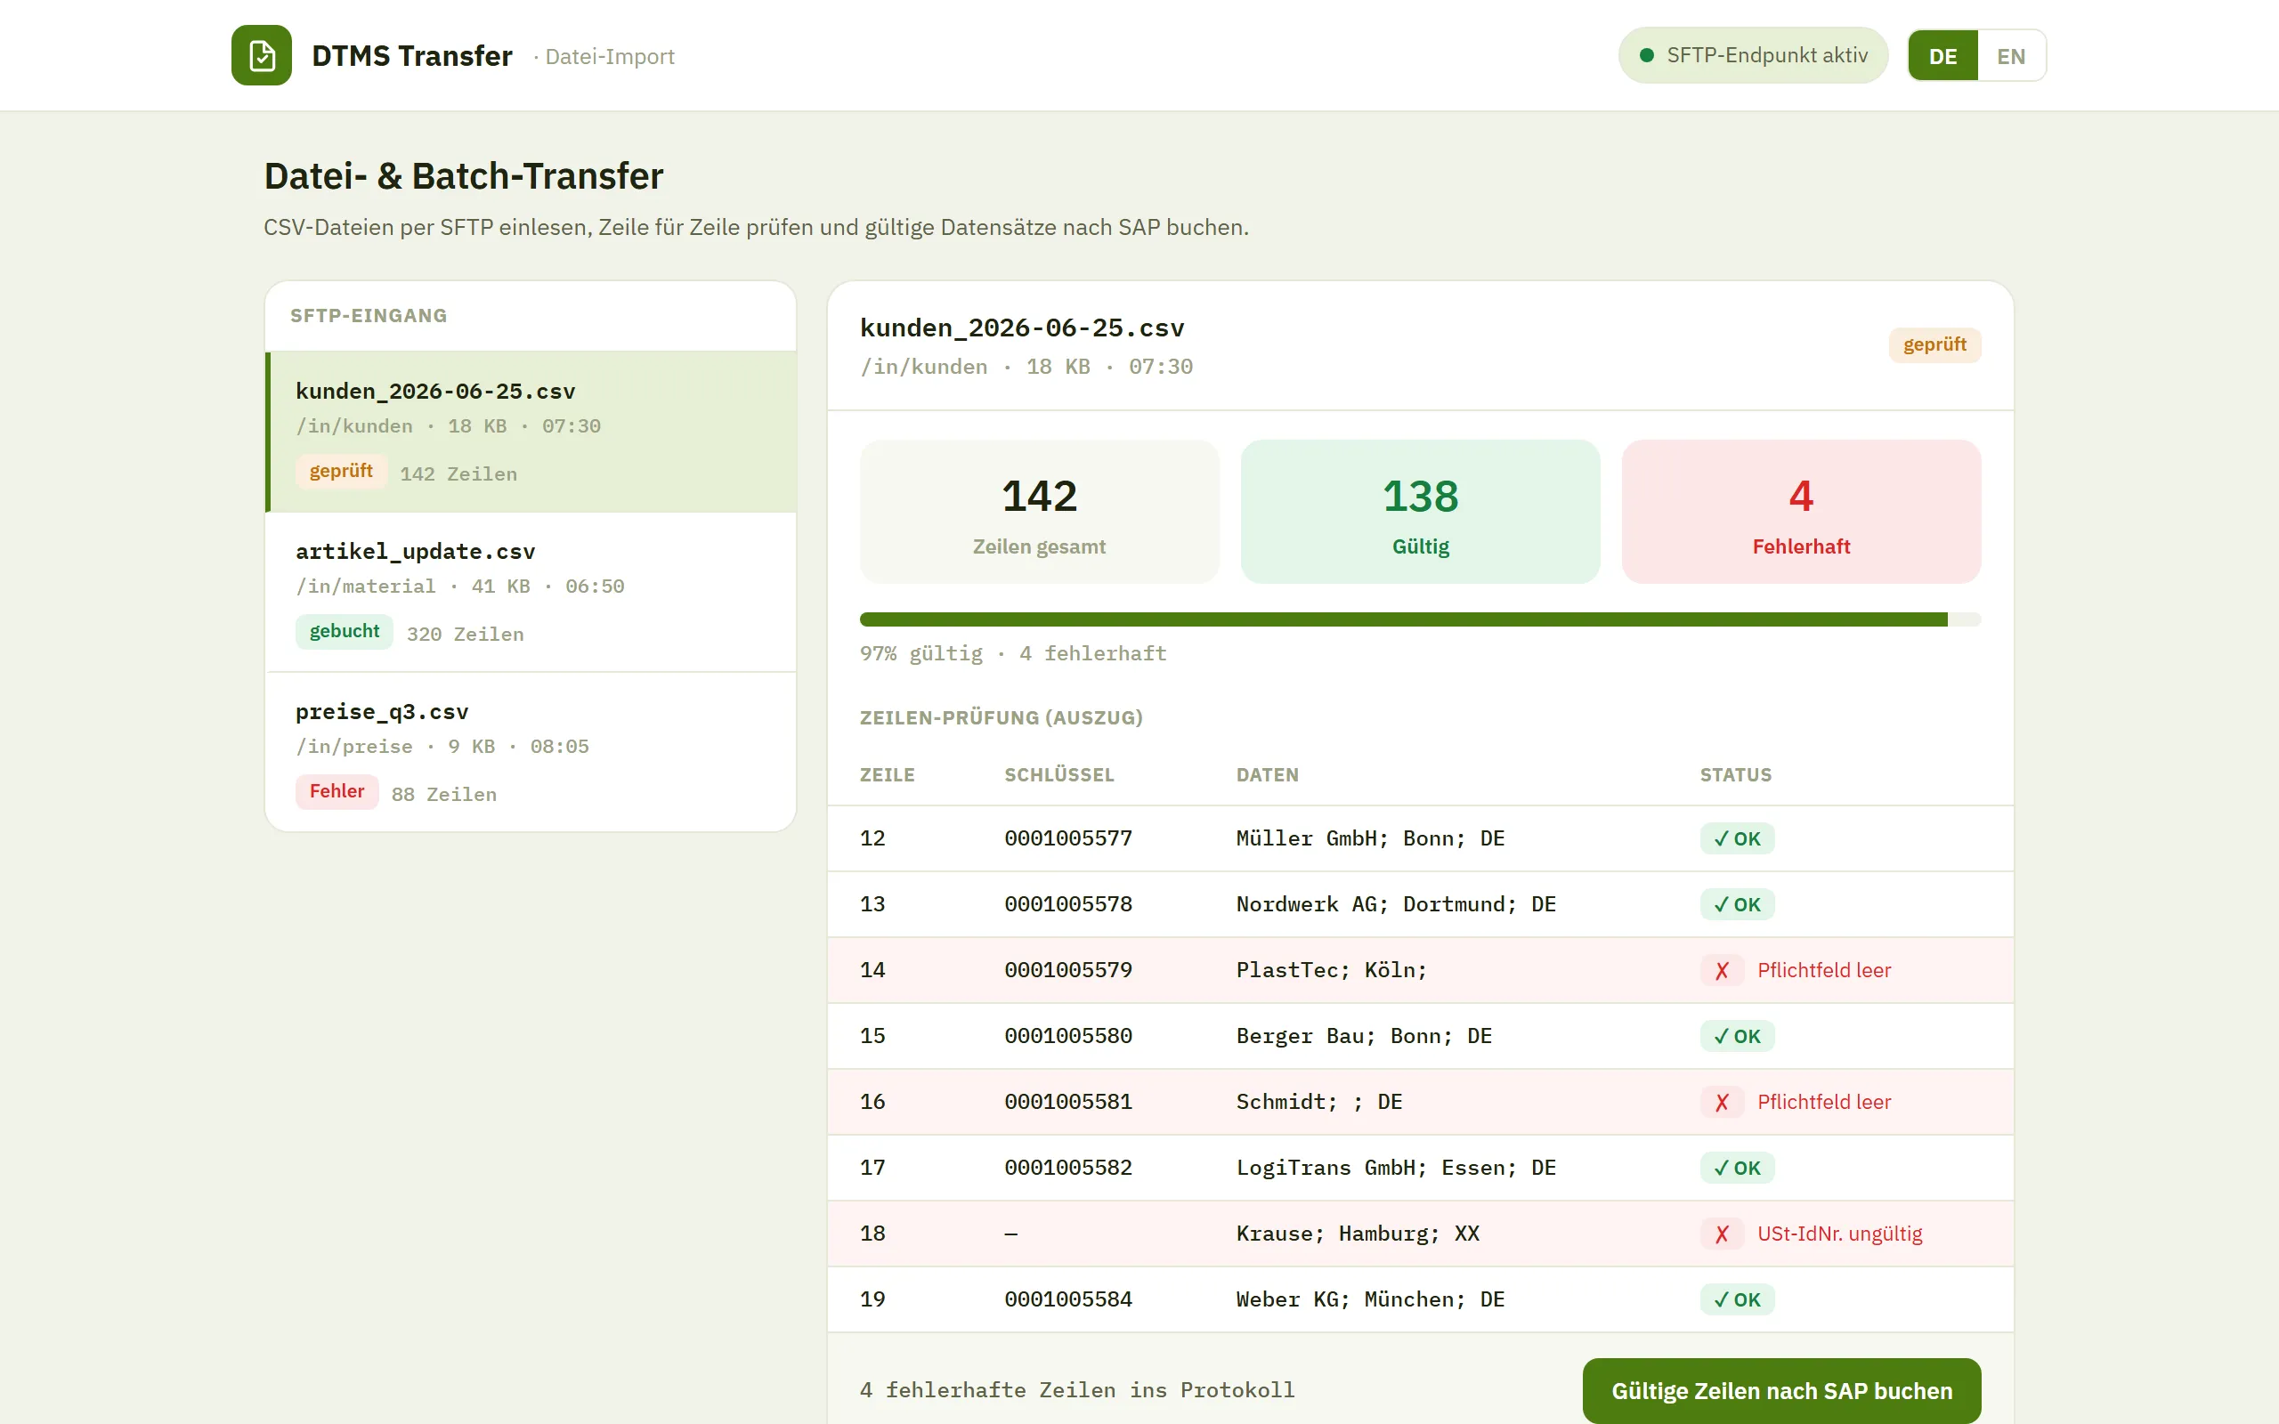Click the detail header file name kunden_2026-06-25.csv

(x=1022, y=328)
